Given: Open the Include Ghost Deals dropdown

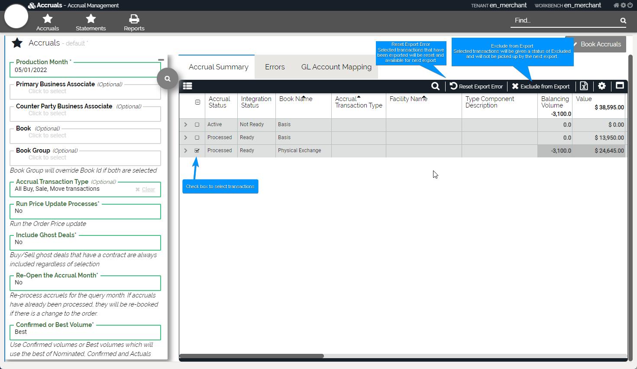Looking at the screenshot, I should [x=85, y=242].
